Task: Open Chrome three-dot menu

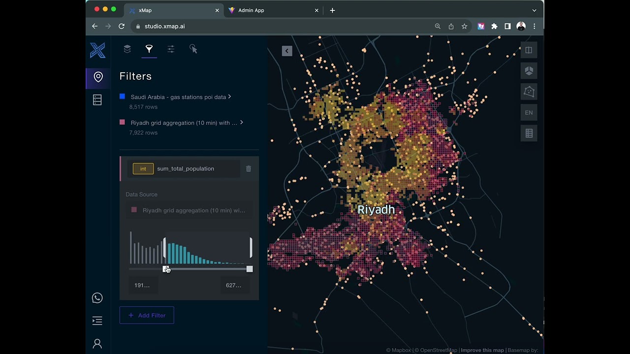Action: pyautogui.click(x=535, y=26)
